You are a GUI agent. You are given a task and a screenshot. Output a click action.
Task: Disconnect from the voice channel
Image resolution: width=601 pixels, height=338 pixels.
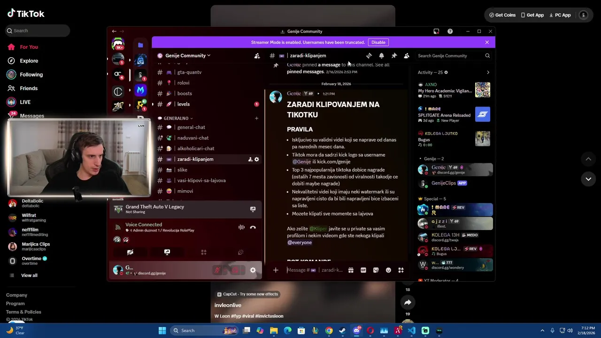pos(253,227)
